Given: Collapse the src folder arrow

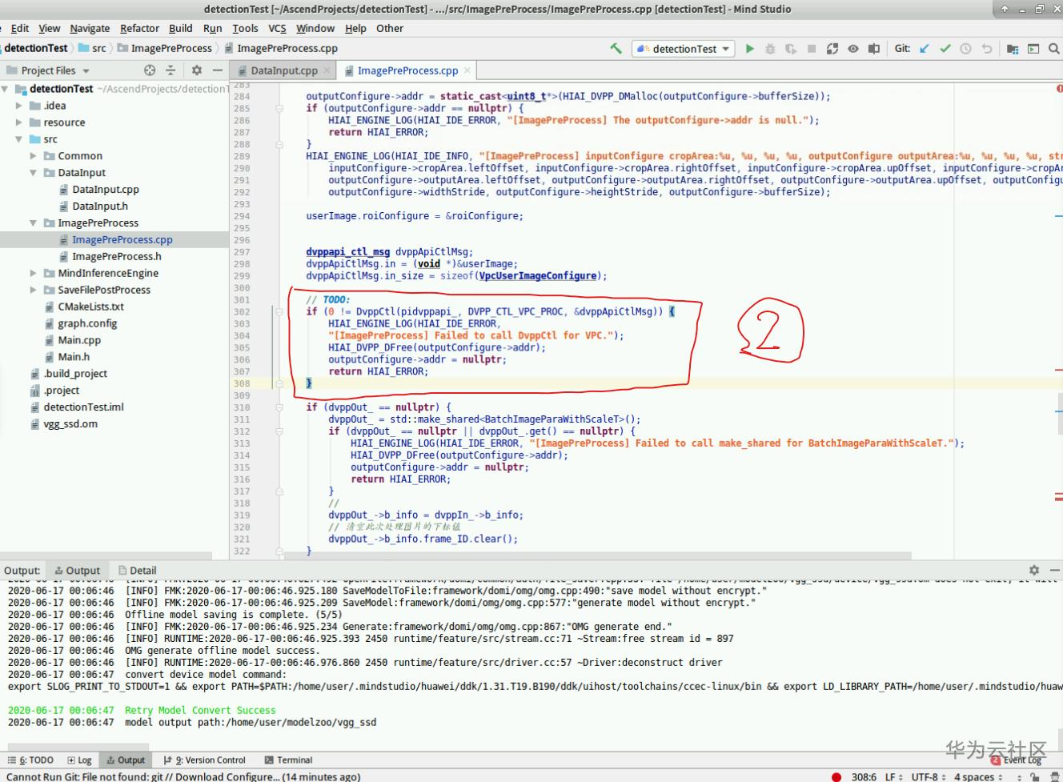Looking at the screenshot, I should pyautogui.click(x=19, y=139).
